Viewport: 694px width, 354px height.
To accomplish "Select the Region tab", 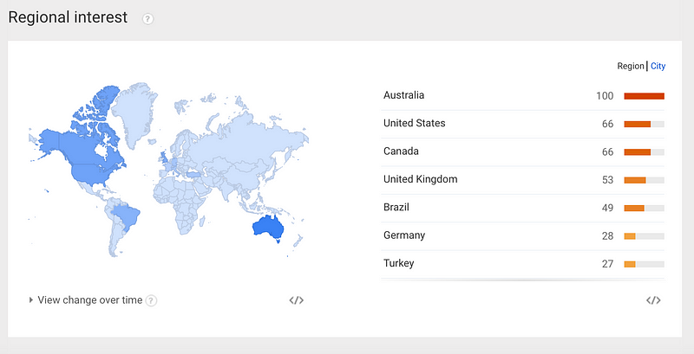I will tap(631, 66).
